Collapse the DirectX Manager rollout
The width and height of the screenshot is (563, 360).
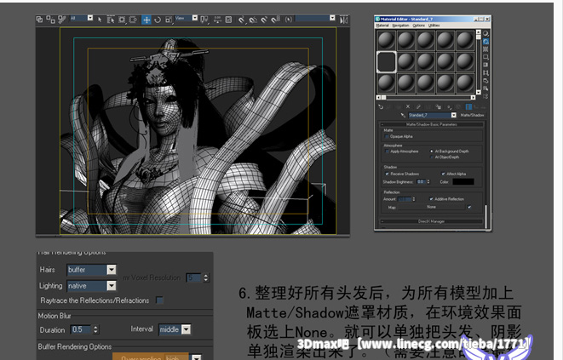point(432,221)
